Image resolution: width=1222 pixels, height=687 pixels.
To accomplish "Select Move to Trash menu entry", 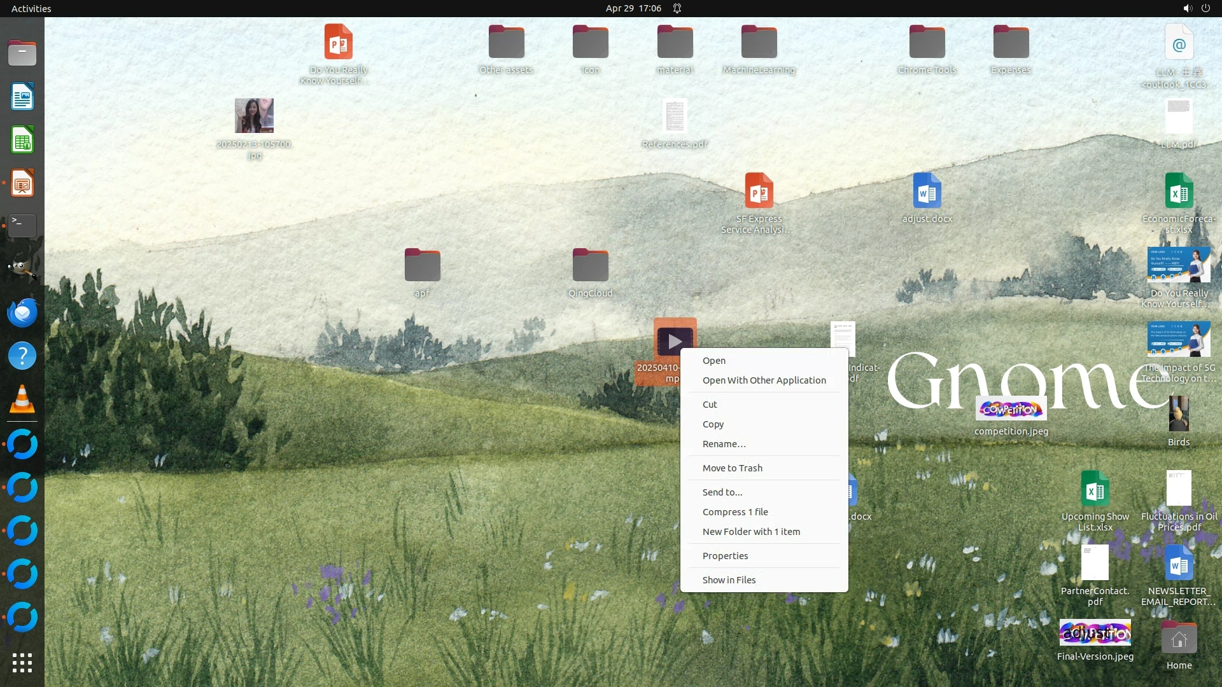I will 732,468.
